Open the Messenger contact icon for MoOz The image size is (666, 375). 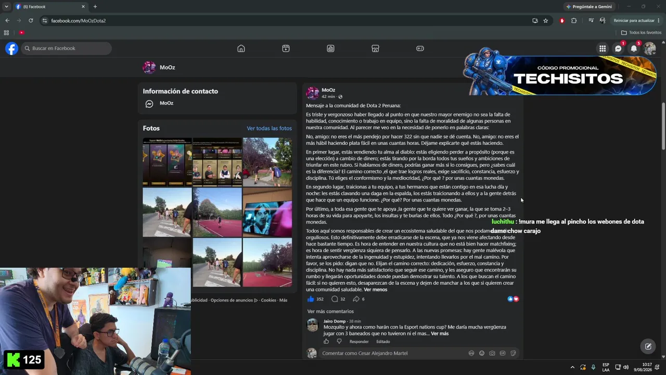click(149, 104)
